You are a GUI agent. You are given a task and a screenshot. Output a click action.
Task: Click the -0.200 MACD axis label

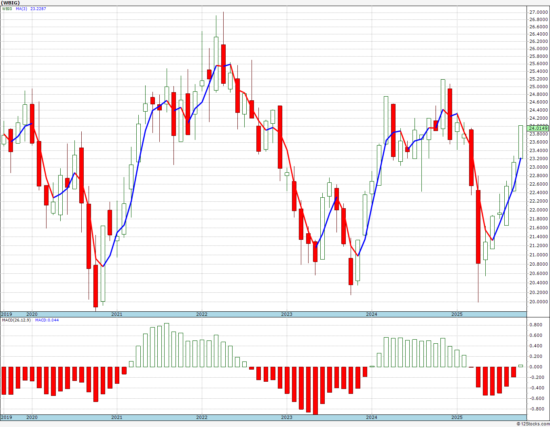pyautogui.click(x=536, y=377)
